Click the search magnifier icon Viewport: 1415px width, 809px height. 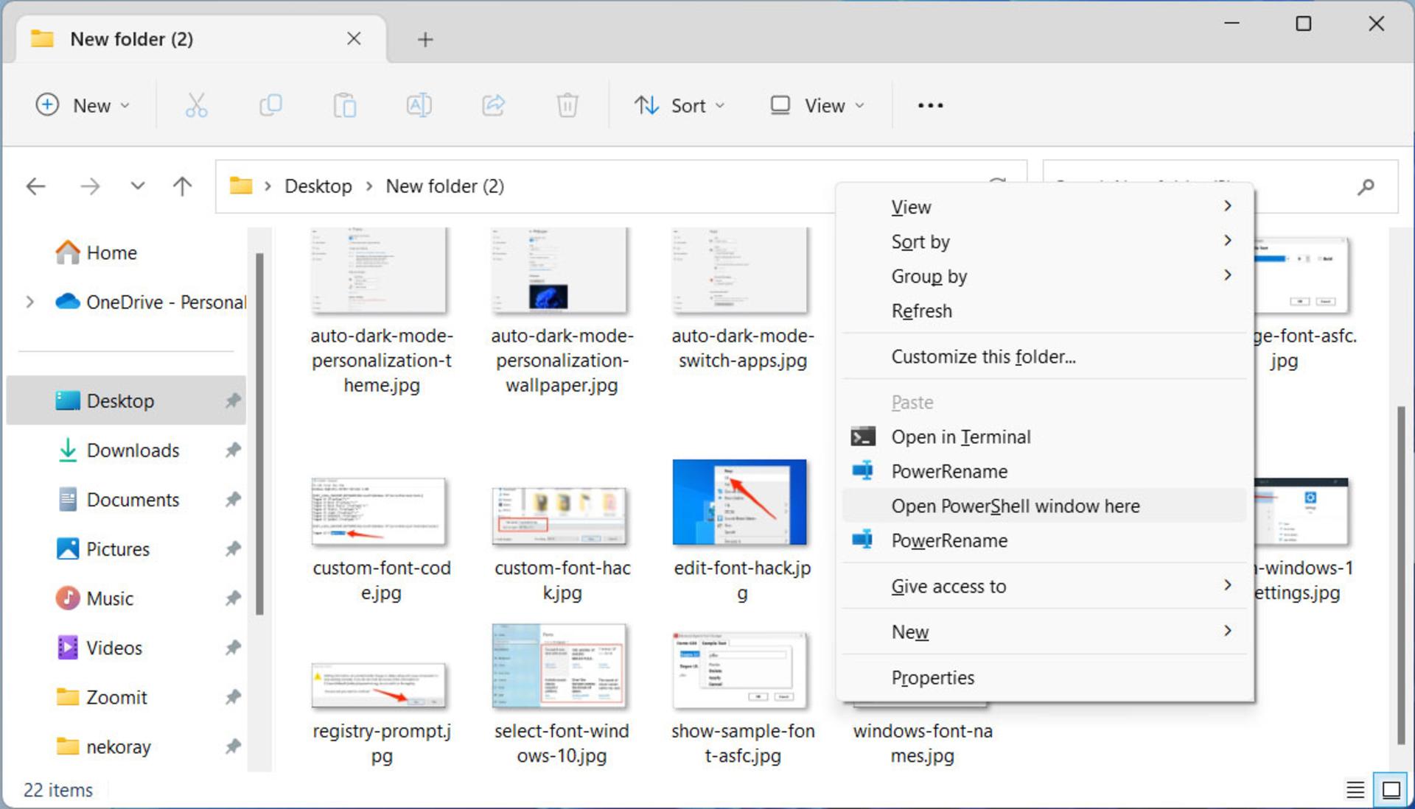[1366, 186]
